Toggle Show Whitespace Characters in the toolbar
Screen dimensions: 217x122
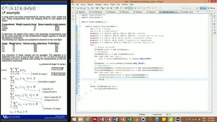[x=135, y=8]
